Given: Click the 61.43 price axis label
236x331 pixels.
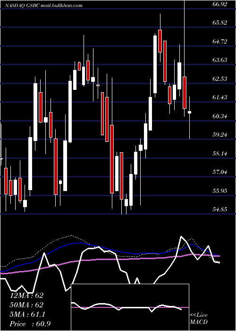Looking at the screenshot, I should tap(220, 97).
